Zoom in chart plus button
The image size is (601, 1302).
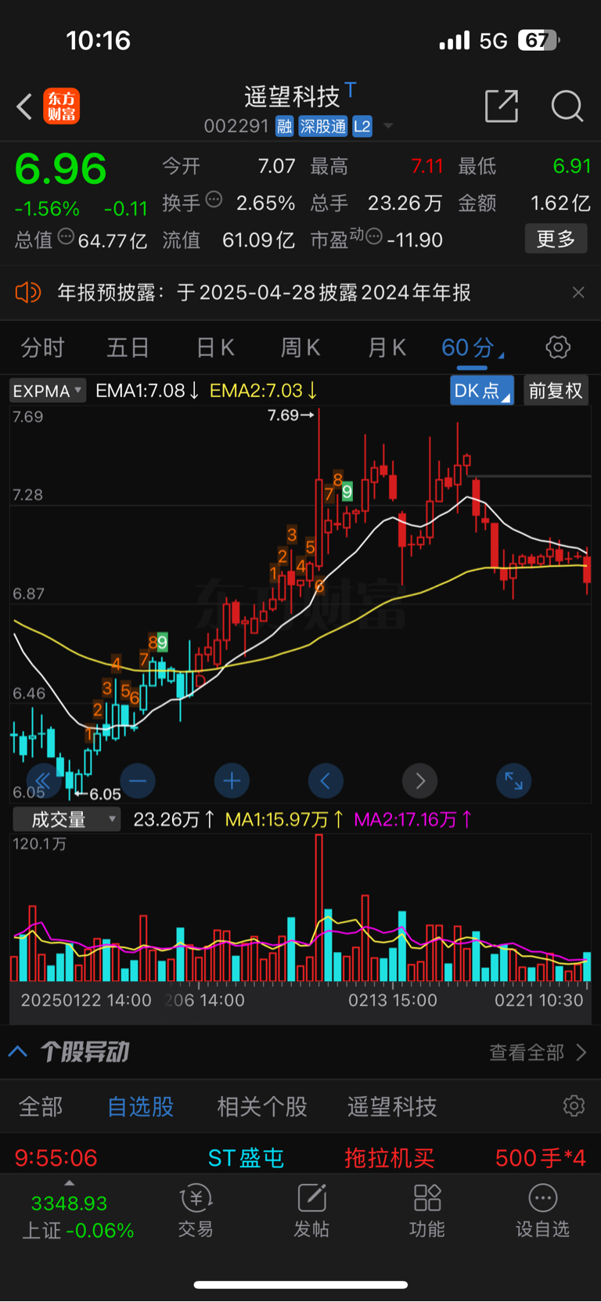(x=232, y=781)
